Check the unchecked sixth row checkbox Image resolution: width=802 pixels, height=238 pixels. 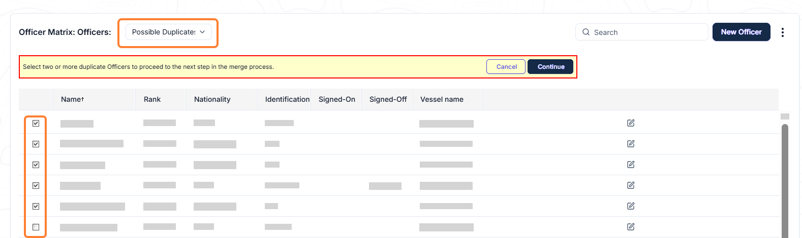(36, 227)
